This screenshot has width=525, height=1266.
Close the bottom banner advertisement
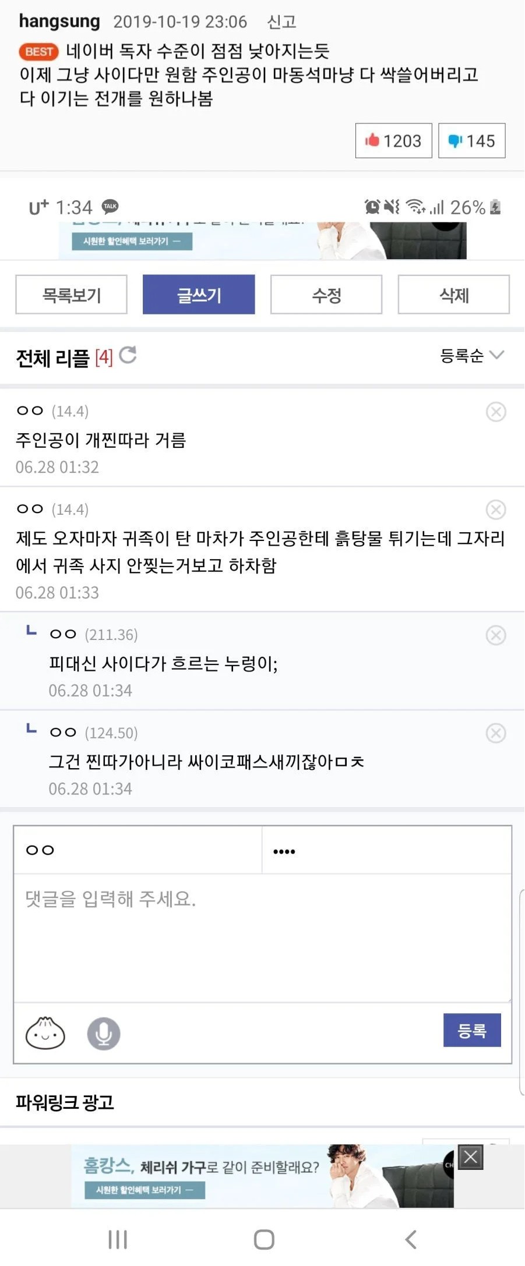tap(471, 1157)
